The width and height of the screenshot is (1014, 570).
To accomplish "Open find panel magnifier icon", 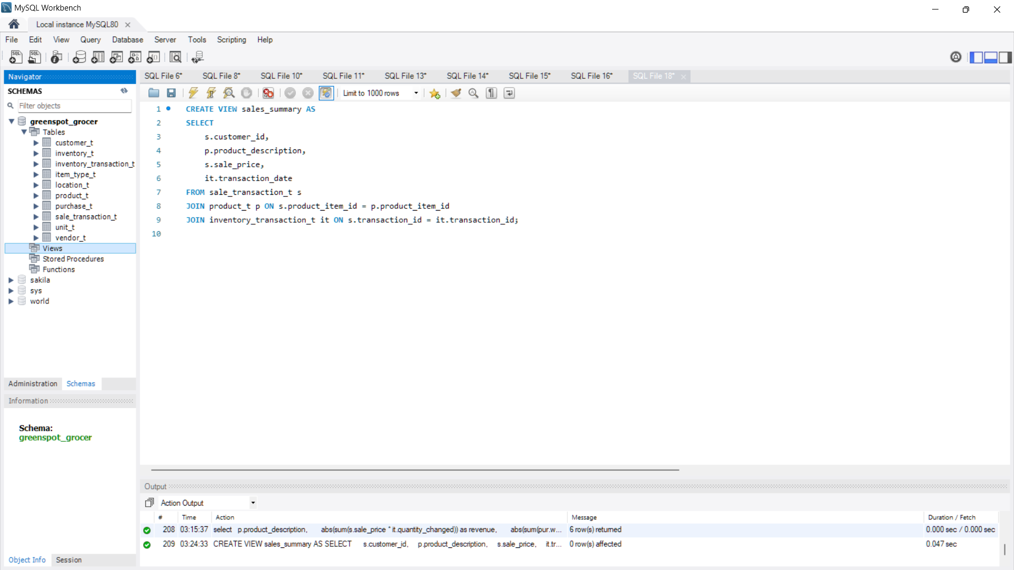I will (x=474, y=93).
